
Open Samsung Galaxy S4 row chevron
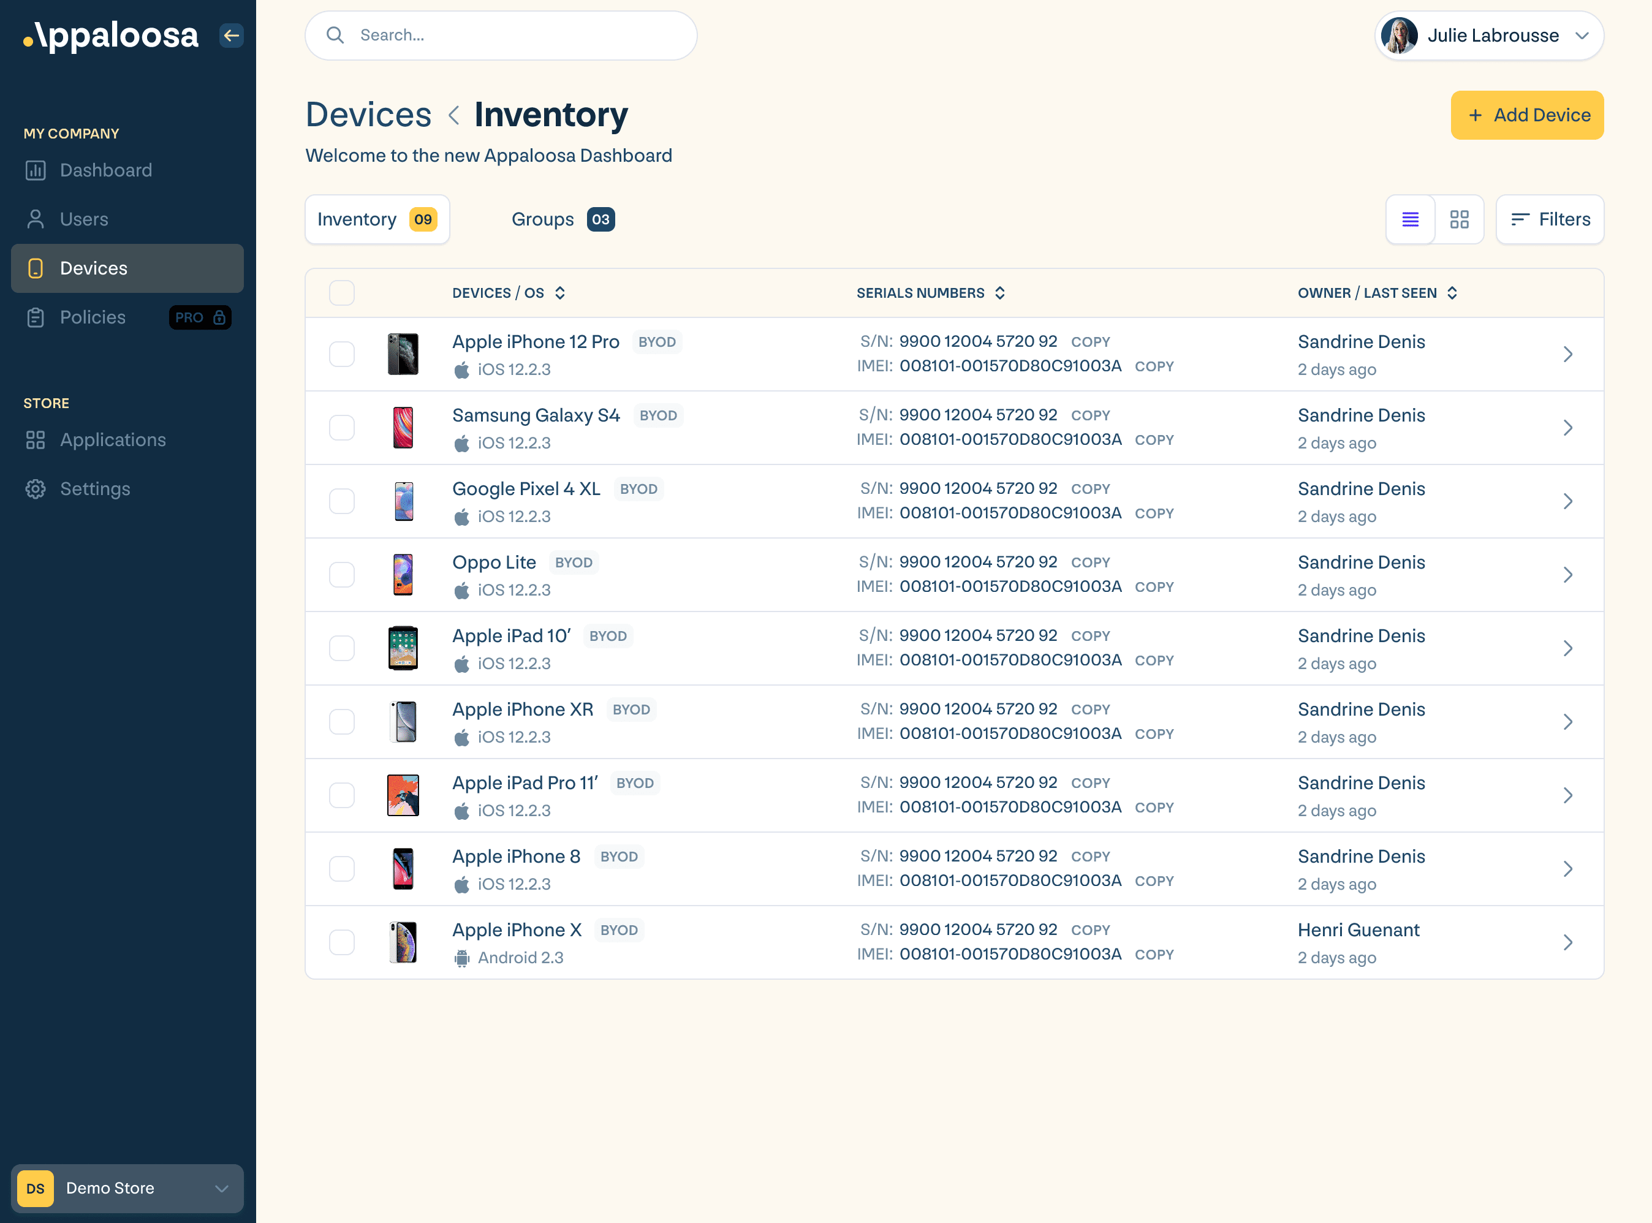point(1569,427)
